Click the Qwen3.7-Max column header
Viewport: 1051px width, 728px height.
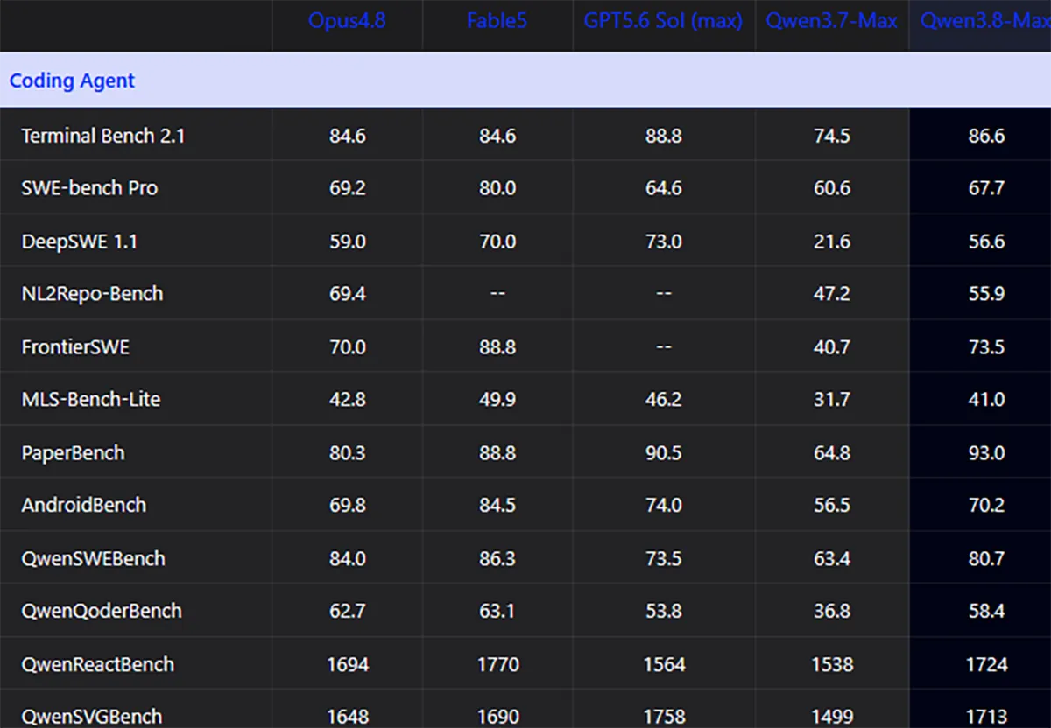pos(832,21)
